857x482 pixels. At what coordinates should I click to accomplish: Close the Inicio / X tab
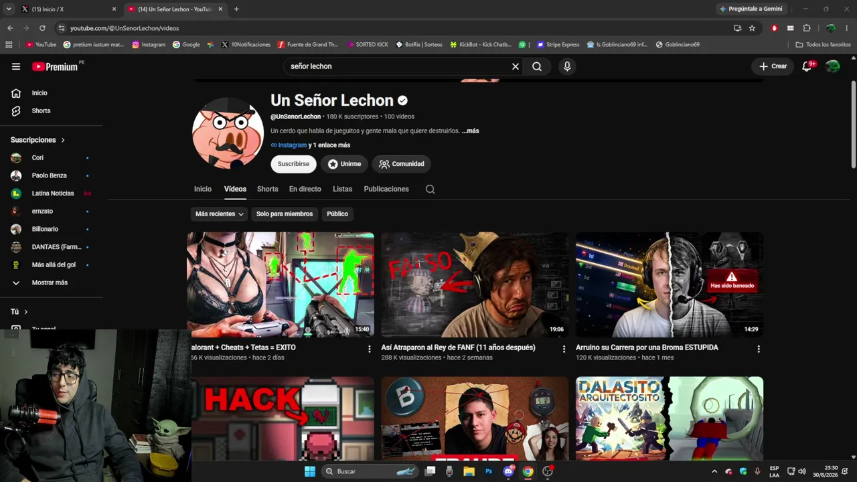[x=114, y=9]
